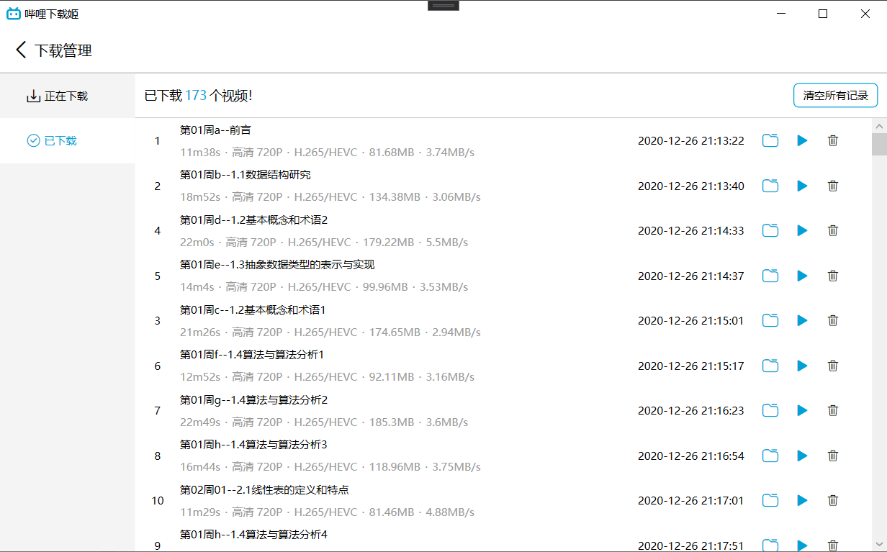This screenshot has width=887, height=552.
Task: Select title 第01周g--1.4算法与算法分析2
Action: 253,400
